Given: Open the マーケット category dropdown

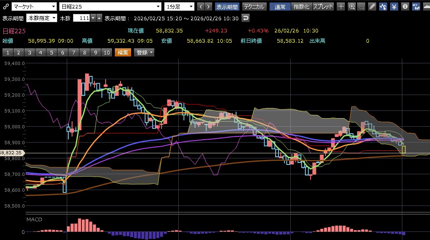Looking at the screenshot, I should [x=34, y=6].
